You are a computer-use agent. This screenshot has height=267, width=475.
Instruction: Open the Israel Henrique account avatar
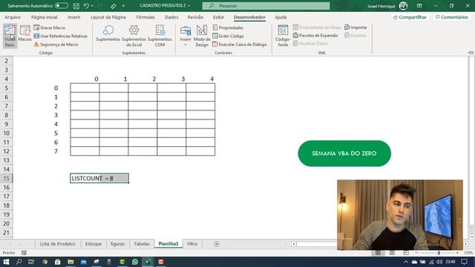(403, 6)
